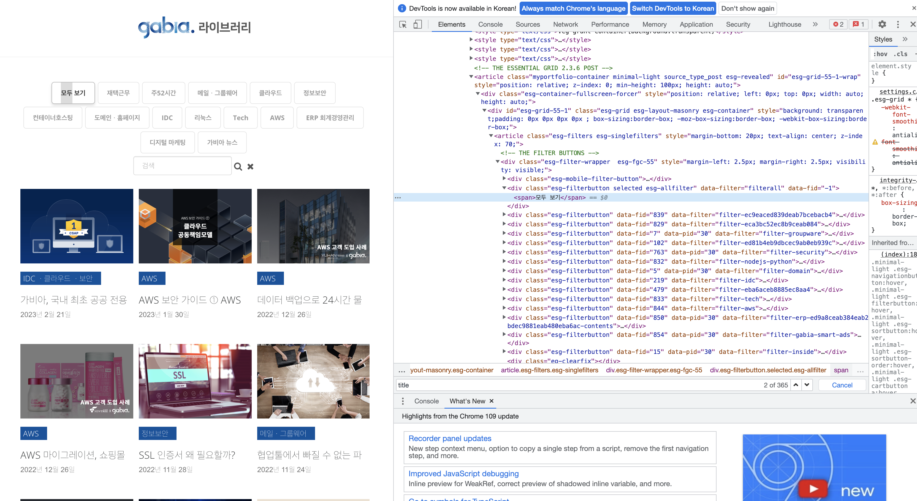Collapse the esg-filter-wrapper div node
The height and width of the screenshot is (501, 917).
pos(498,162)
